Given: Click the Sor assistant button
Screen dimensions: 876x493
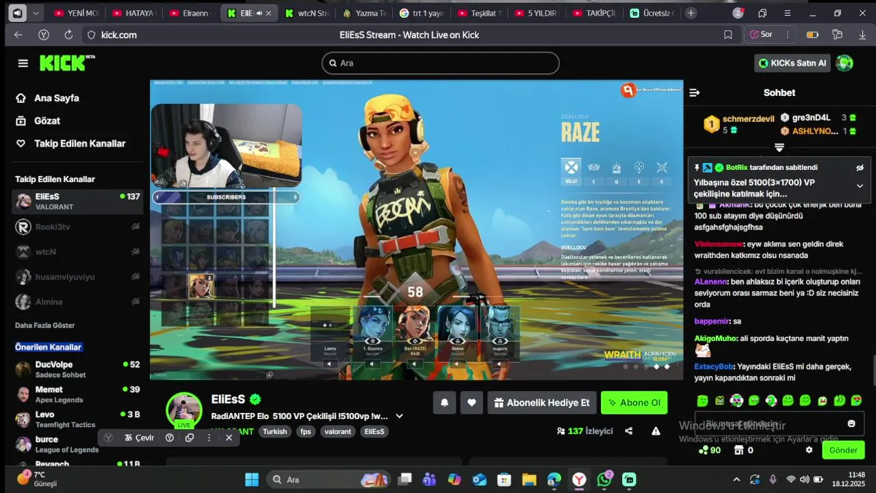Looking at the screenshot, I should point(762,35).
